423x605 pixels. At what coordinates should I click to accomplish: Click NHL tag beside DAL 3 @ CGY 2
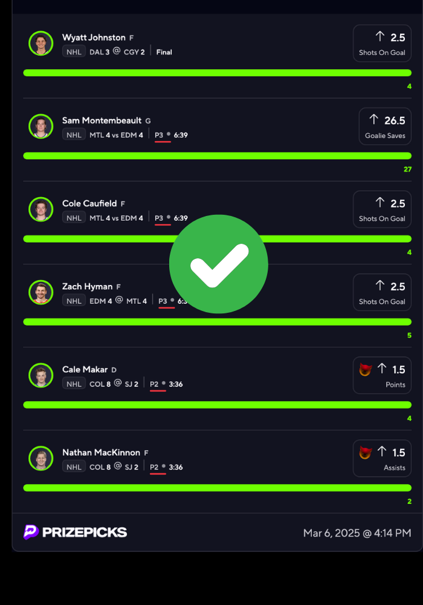pos(74,51)
